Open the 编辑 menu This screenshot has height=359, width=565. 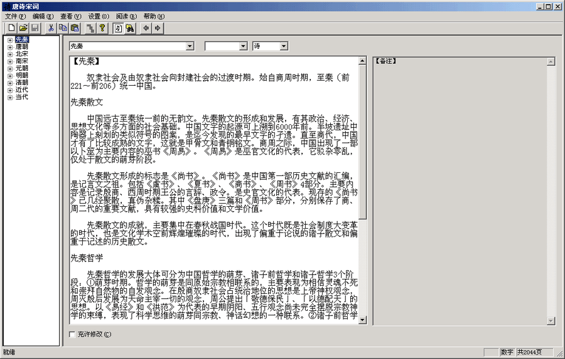(43, 16)
